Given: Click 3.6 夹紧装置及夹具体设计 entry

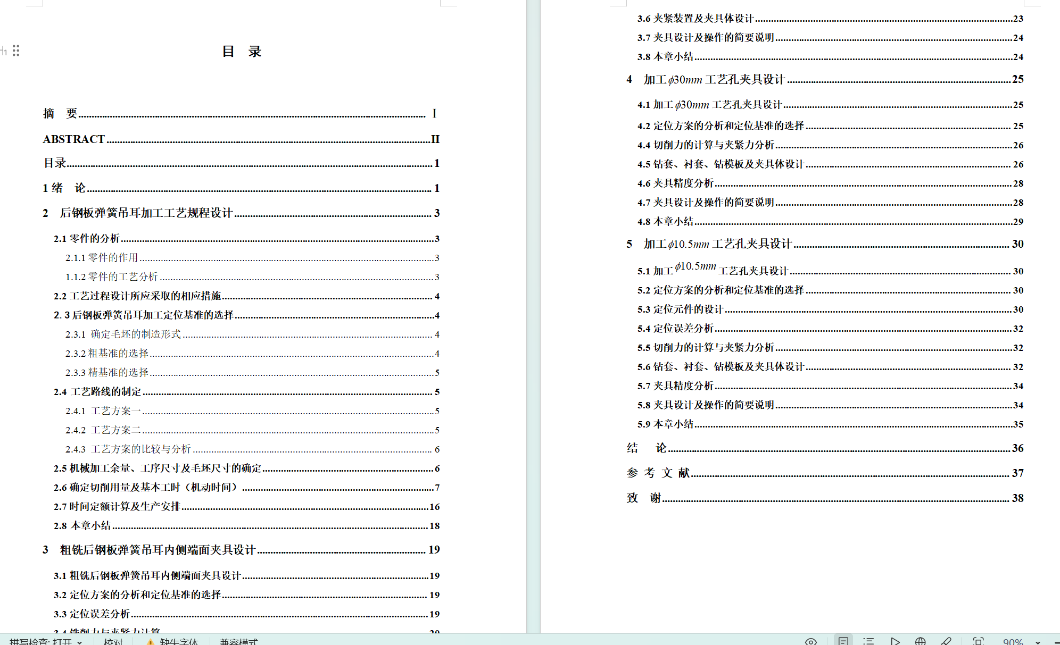Looking at the screenshot, I should pos(830,18).
